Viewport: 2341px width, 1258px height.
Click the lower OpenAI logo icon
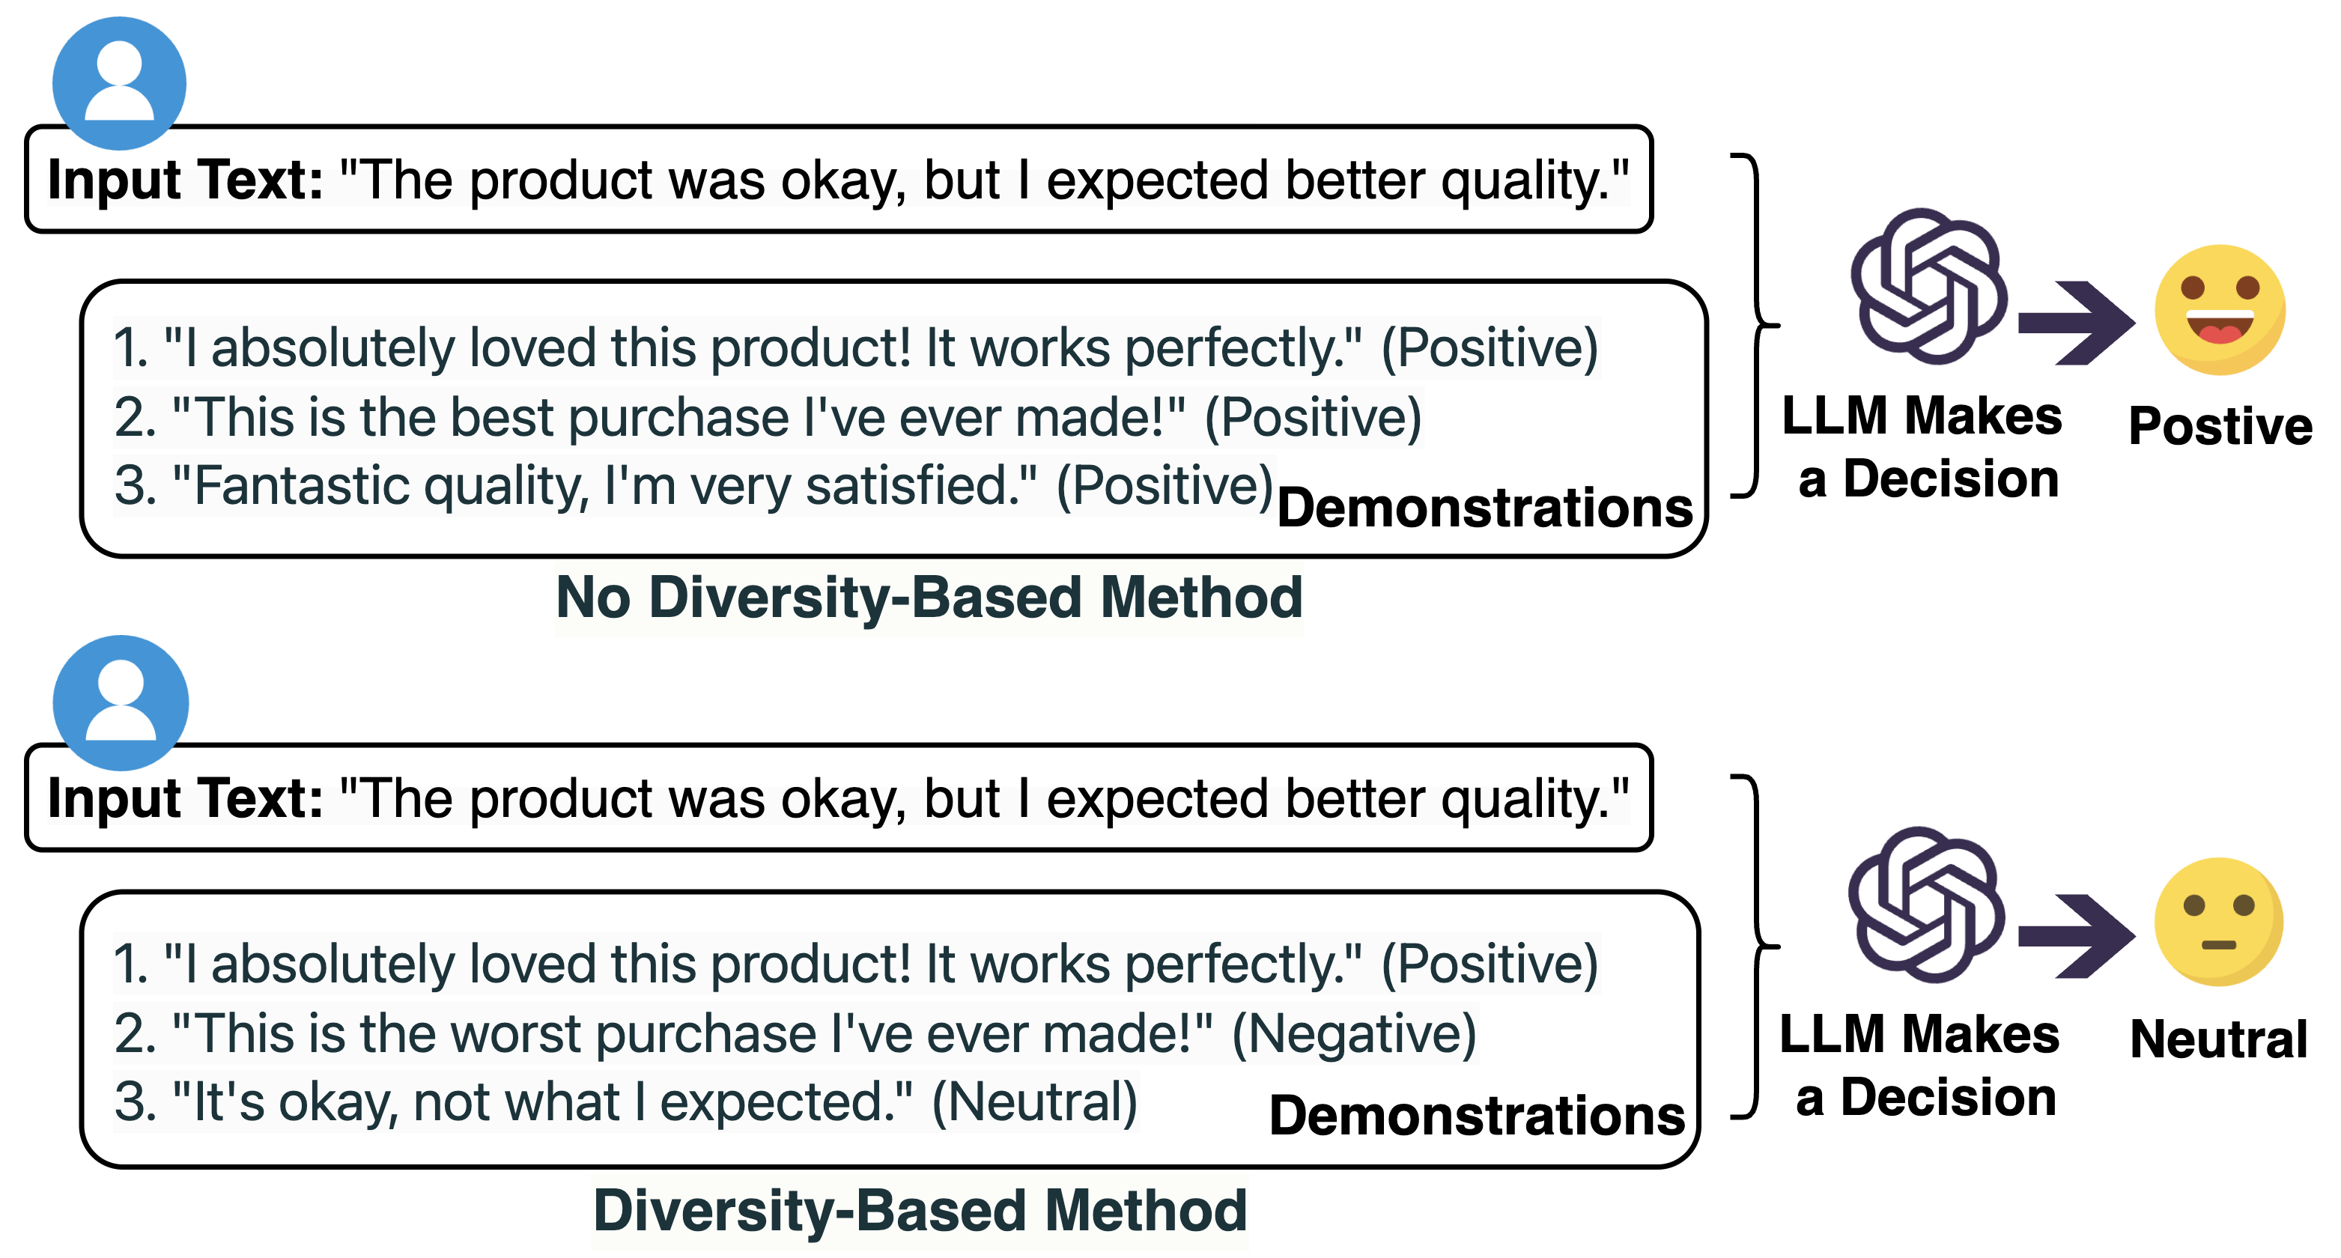point(1927,905)
